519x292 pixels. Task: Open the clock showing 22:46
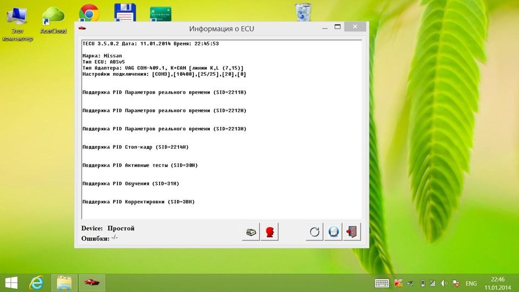click(x=498, y=283)
